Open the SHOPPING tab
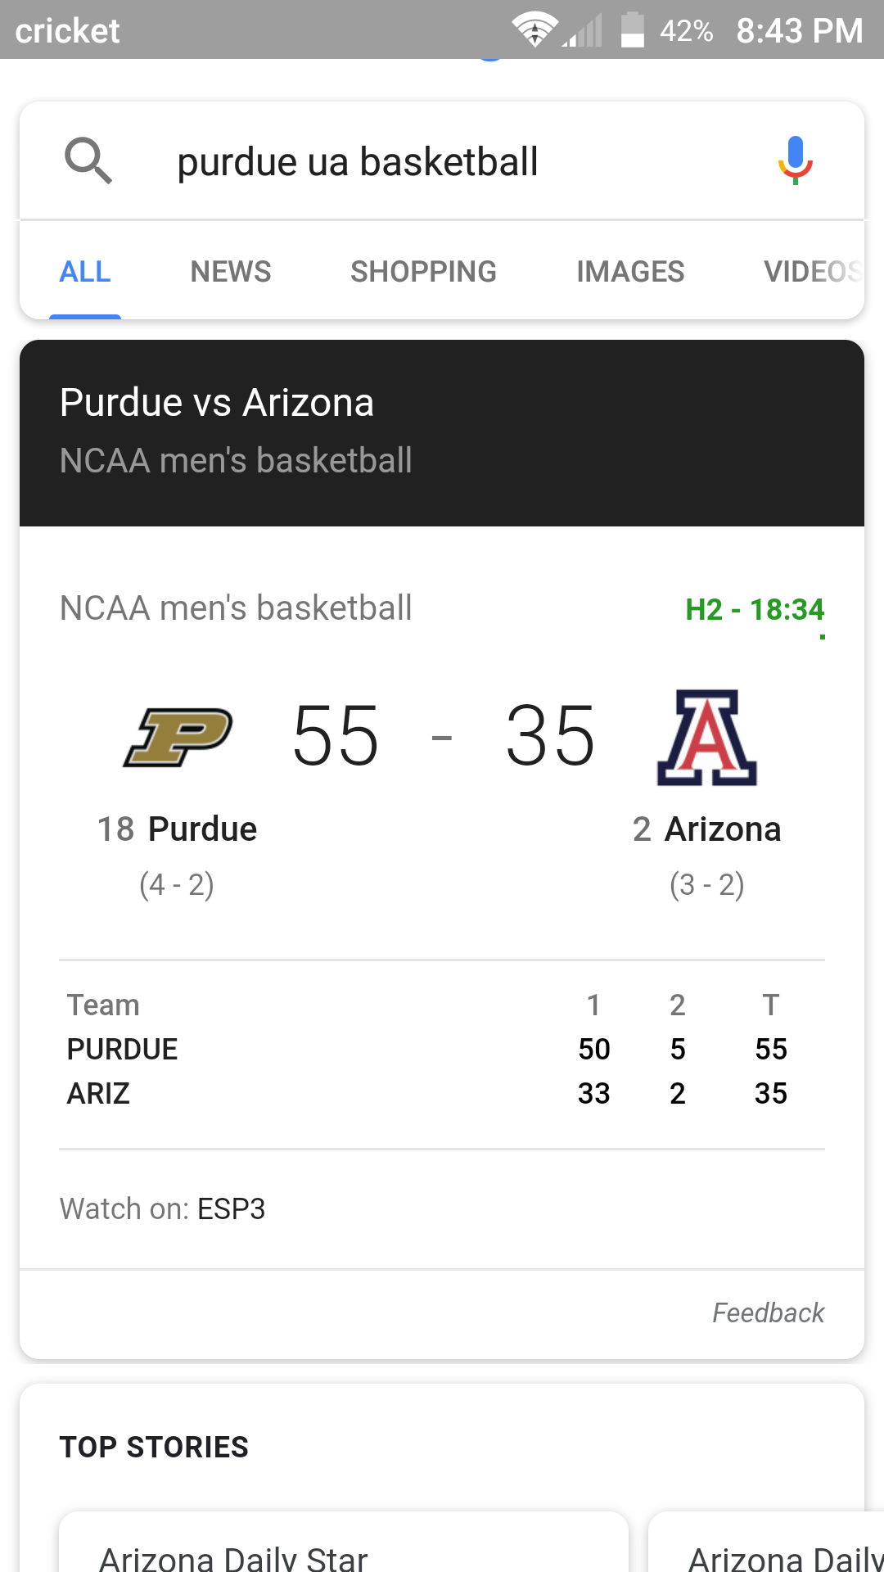884x1572 pixels. tap(423, 272)
